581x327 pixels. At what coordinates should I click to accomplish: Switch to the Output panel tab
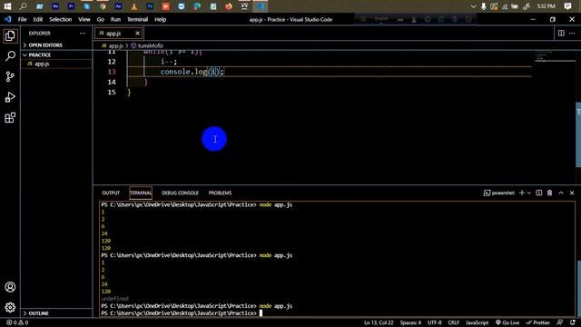point(111,193)
